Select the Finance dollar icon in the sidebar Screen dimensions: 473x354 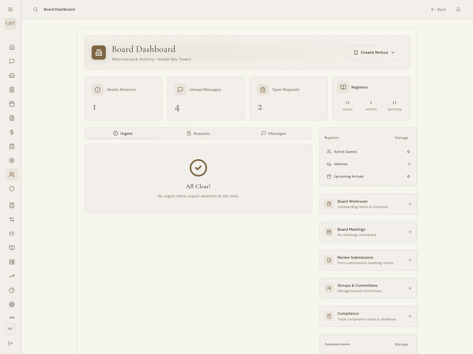12,132
